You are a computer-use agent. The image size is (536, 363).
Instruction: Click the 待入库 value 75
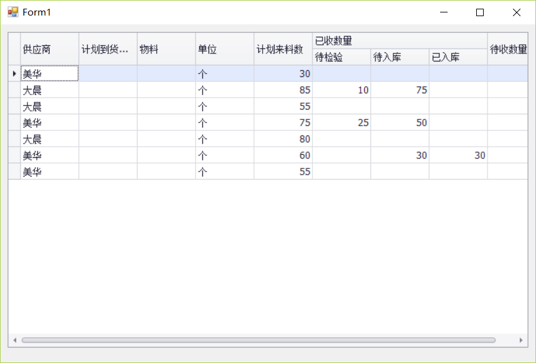[x=400, y=90]
